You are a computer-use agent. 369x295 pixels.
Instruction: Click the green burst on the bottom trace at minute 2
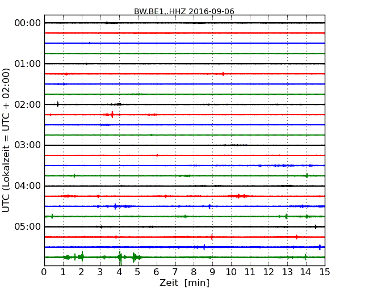click(x=82, y=256)
